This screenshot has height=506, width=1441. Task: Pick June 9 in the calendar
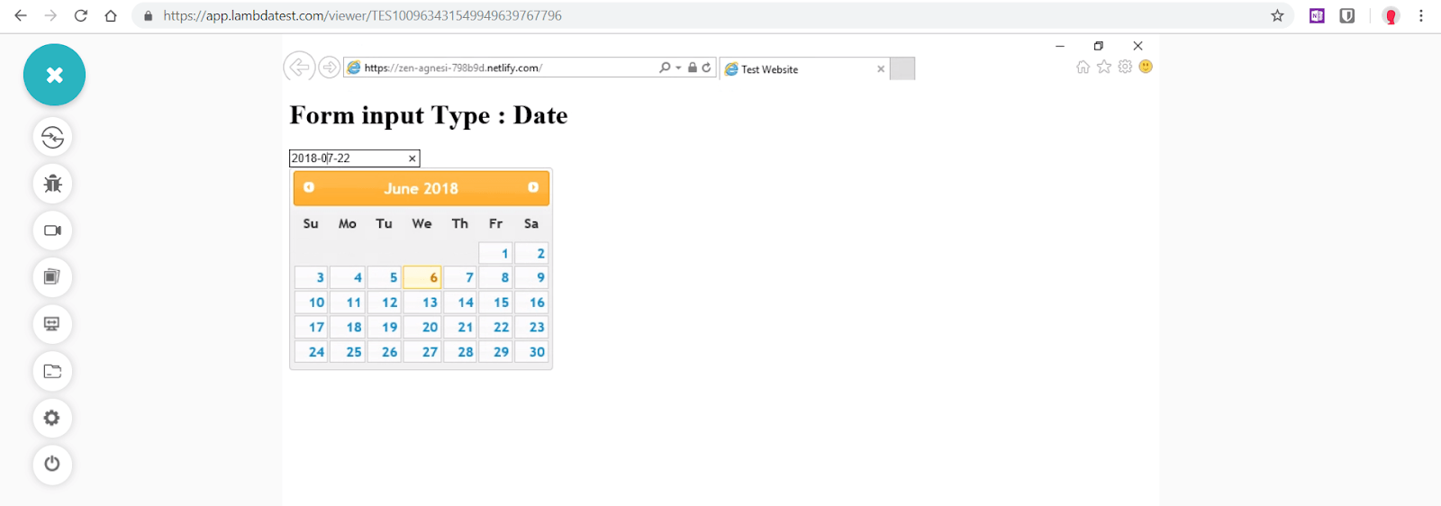(x=532, y=278)
